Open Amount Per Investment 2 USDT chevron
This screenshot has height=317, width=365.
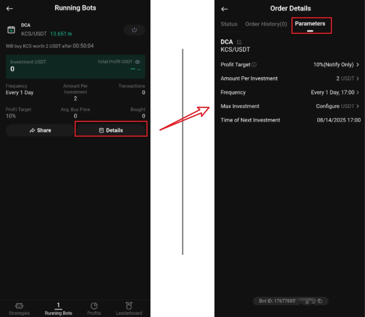click(358, 79)
